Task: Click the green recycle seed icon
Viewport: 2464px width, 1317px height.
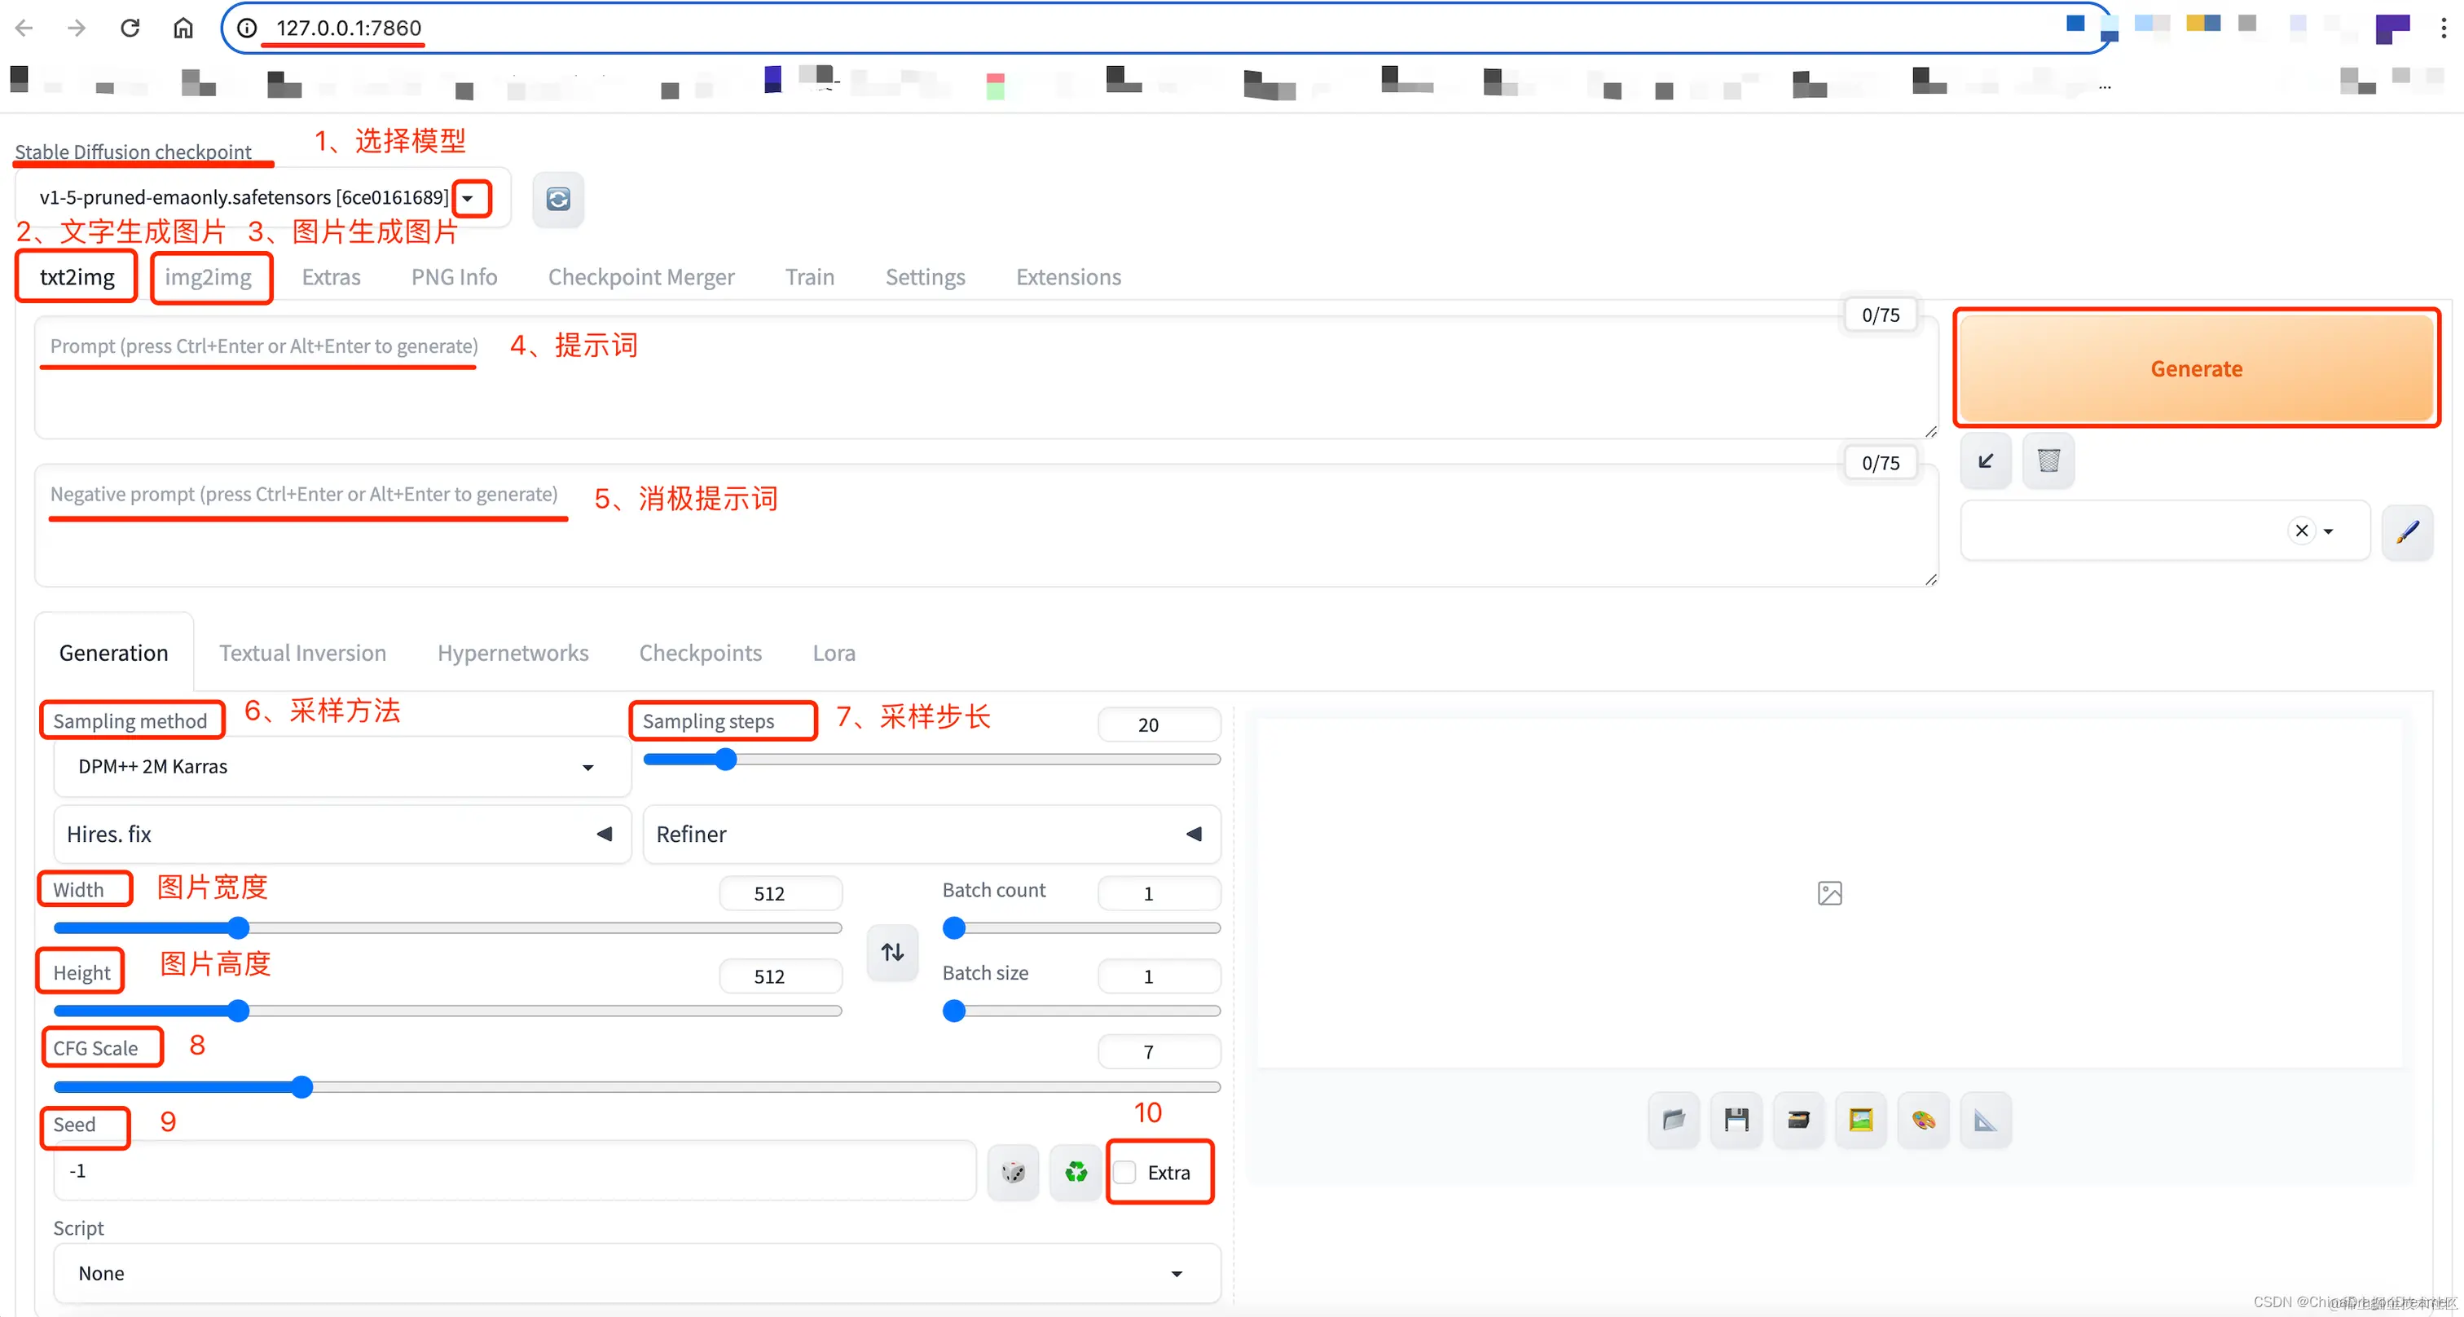Action: [1075, 1172]
